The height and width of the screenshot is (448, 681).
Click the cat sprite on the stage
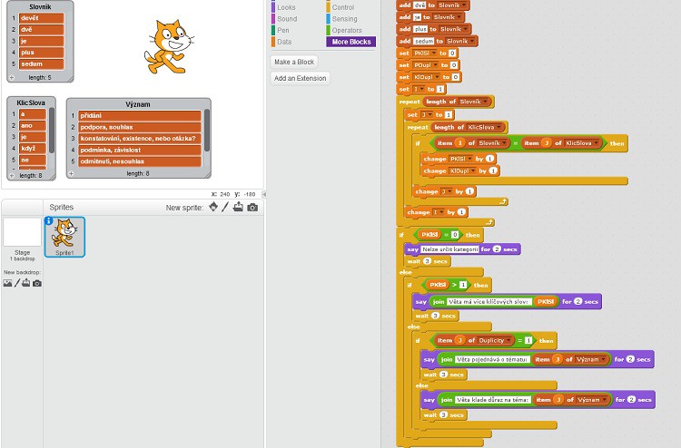(169, 45)
